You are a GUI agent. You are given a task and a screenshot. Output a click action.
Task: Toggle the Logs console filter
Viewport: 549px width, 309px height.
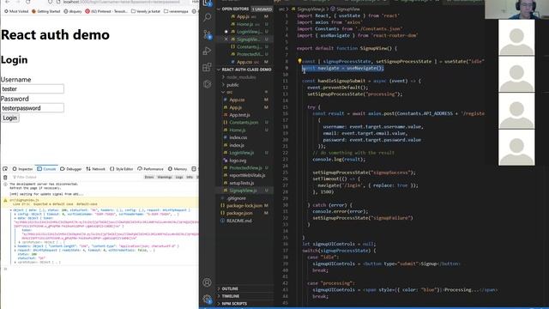179,178
